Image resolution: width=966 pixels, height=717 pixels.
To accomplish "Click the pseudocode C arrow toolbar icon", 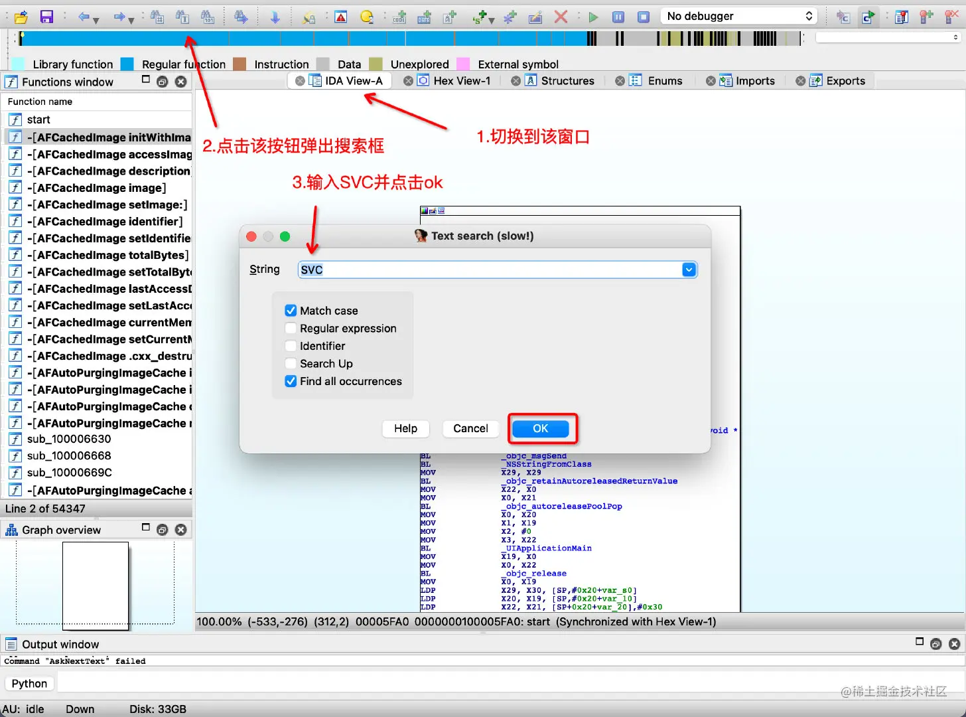I will pos(868,17).
